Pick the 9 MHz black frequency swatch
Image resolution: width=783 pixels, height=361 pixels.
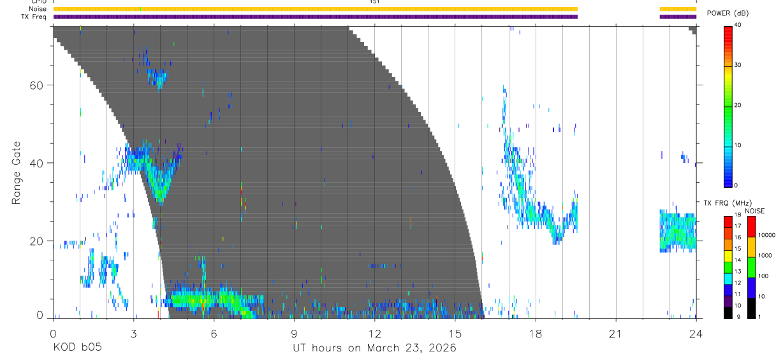click(x=728, y=311)
